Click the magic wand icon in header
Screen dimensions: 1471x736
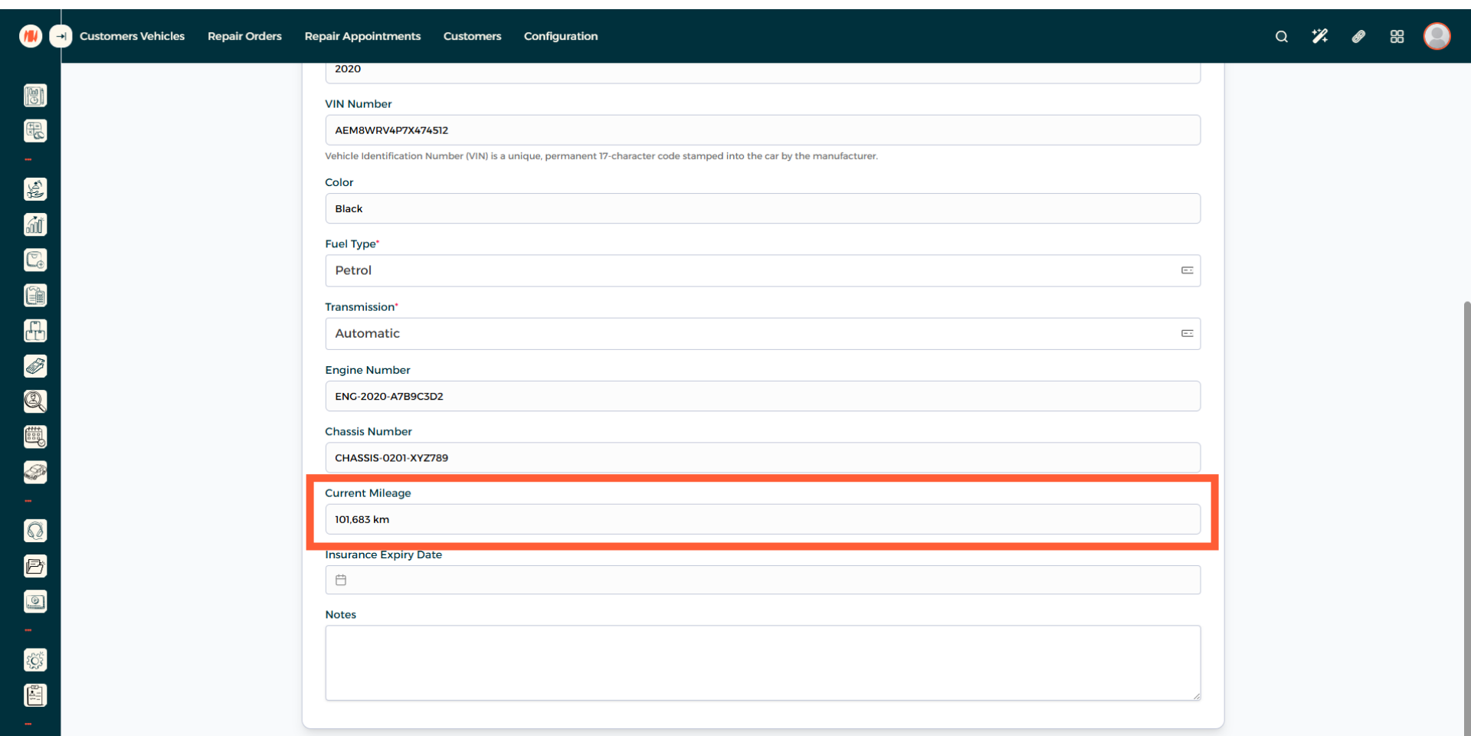(1319, 36)
